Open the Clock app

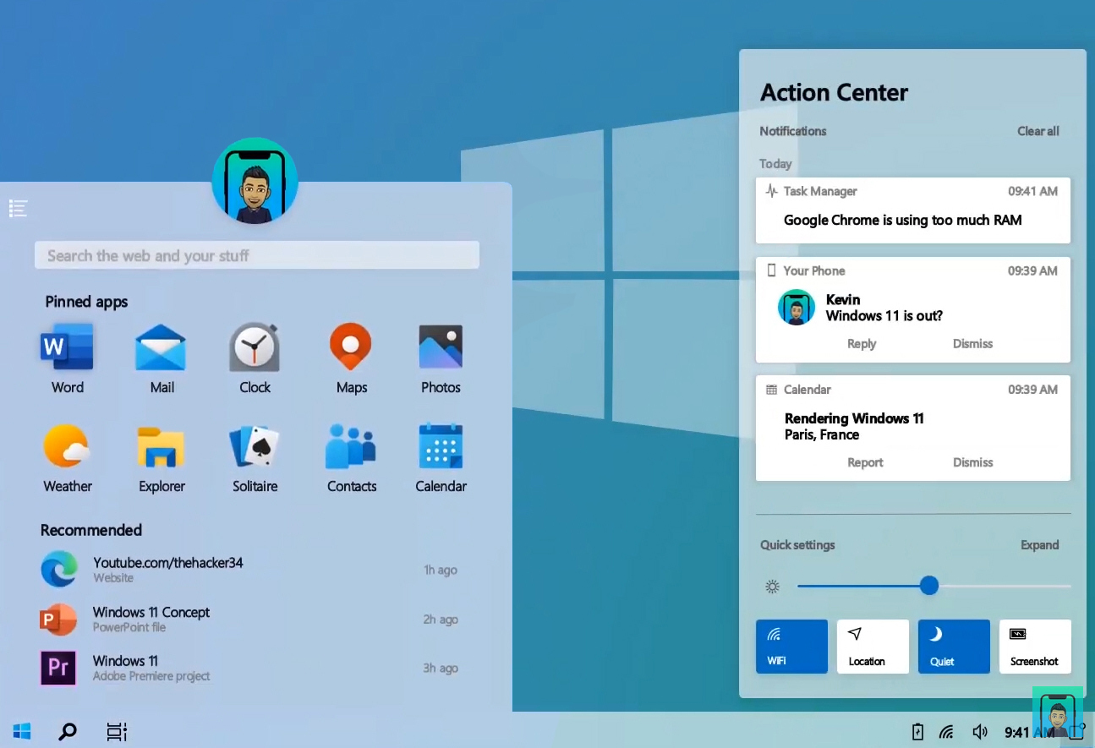point(255,348)
